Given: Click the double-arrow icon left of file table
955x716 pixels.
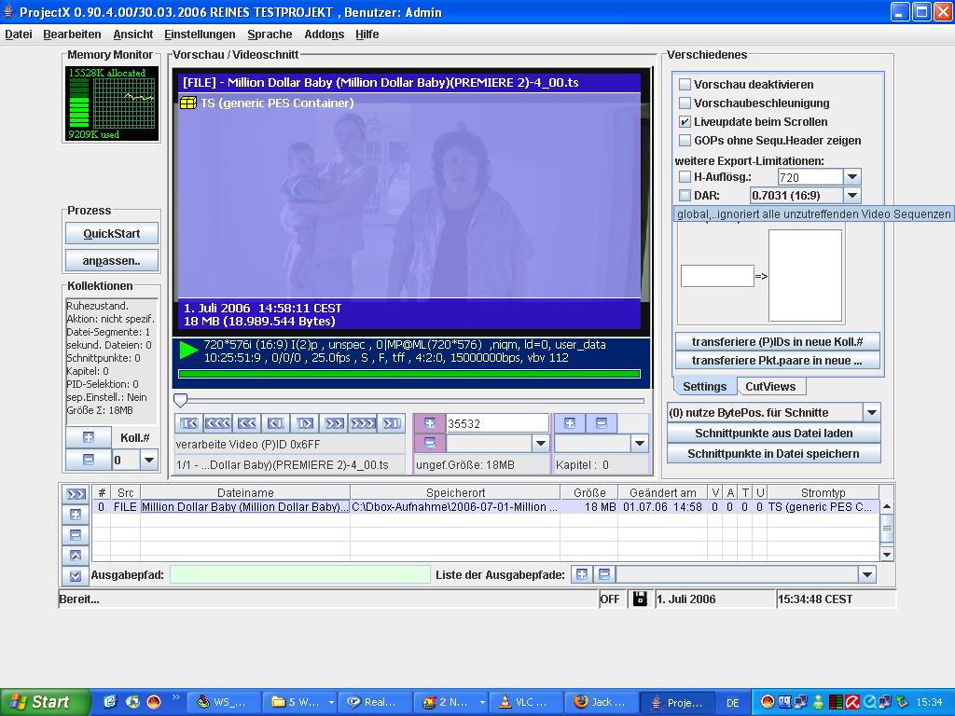Looking at the screenshot, I should pos(76,494).
